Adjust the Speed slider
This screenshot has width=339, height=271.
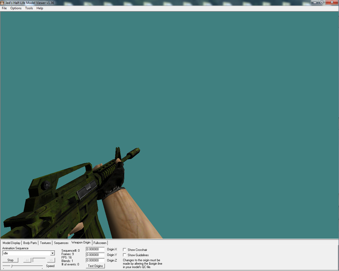11,266
